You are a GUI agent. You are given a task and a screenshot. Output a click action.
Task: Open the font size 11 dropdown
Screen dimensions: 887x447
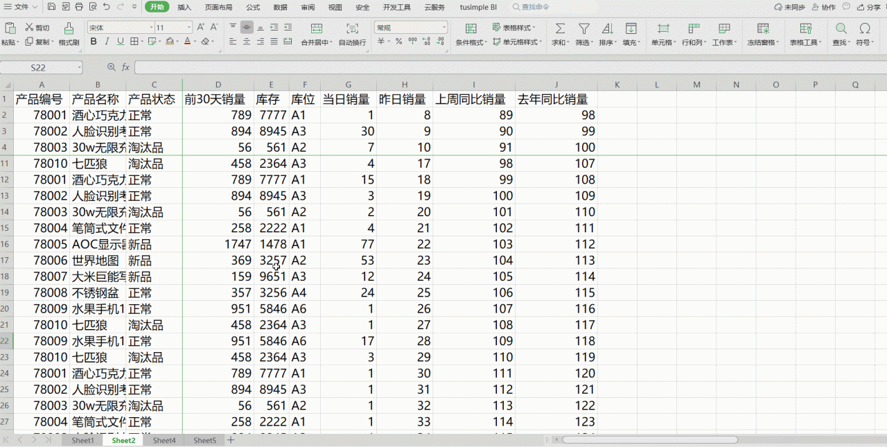(189, 28)
